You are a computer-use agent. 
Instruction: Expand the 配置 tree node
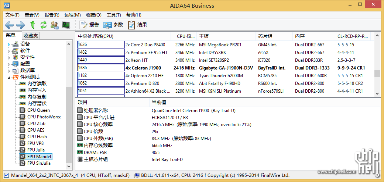(x=9, y=64)
